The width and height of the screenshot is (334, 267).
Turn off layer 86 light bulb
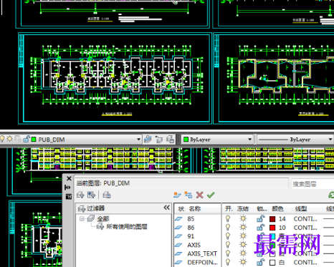(228, 228)
